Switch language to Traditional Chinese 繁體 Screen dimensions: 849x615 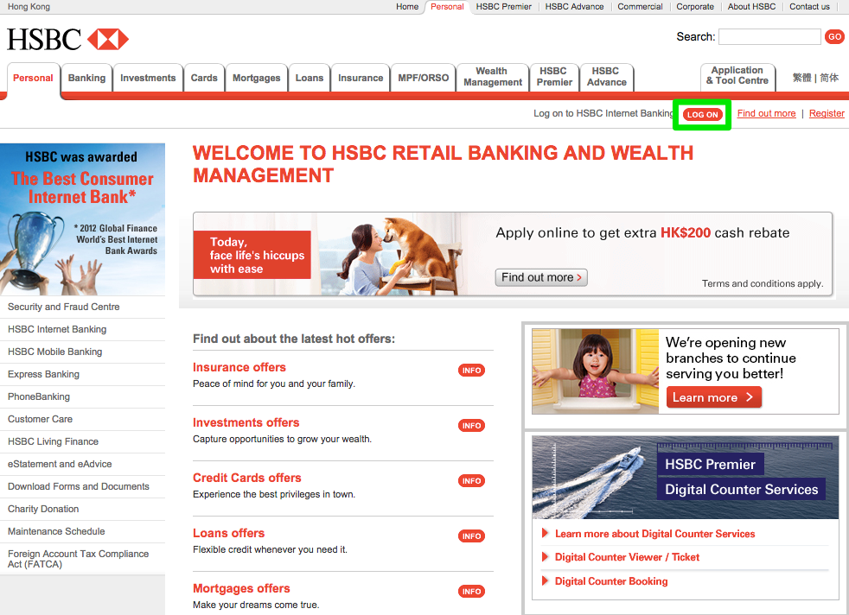[801, 78]
